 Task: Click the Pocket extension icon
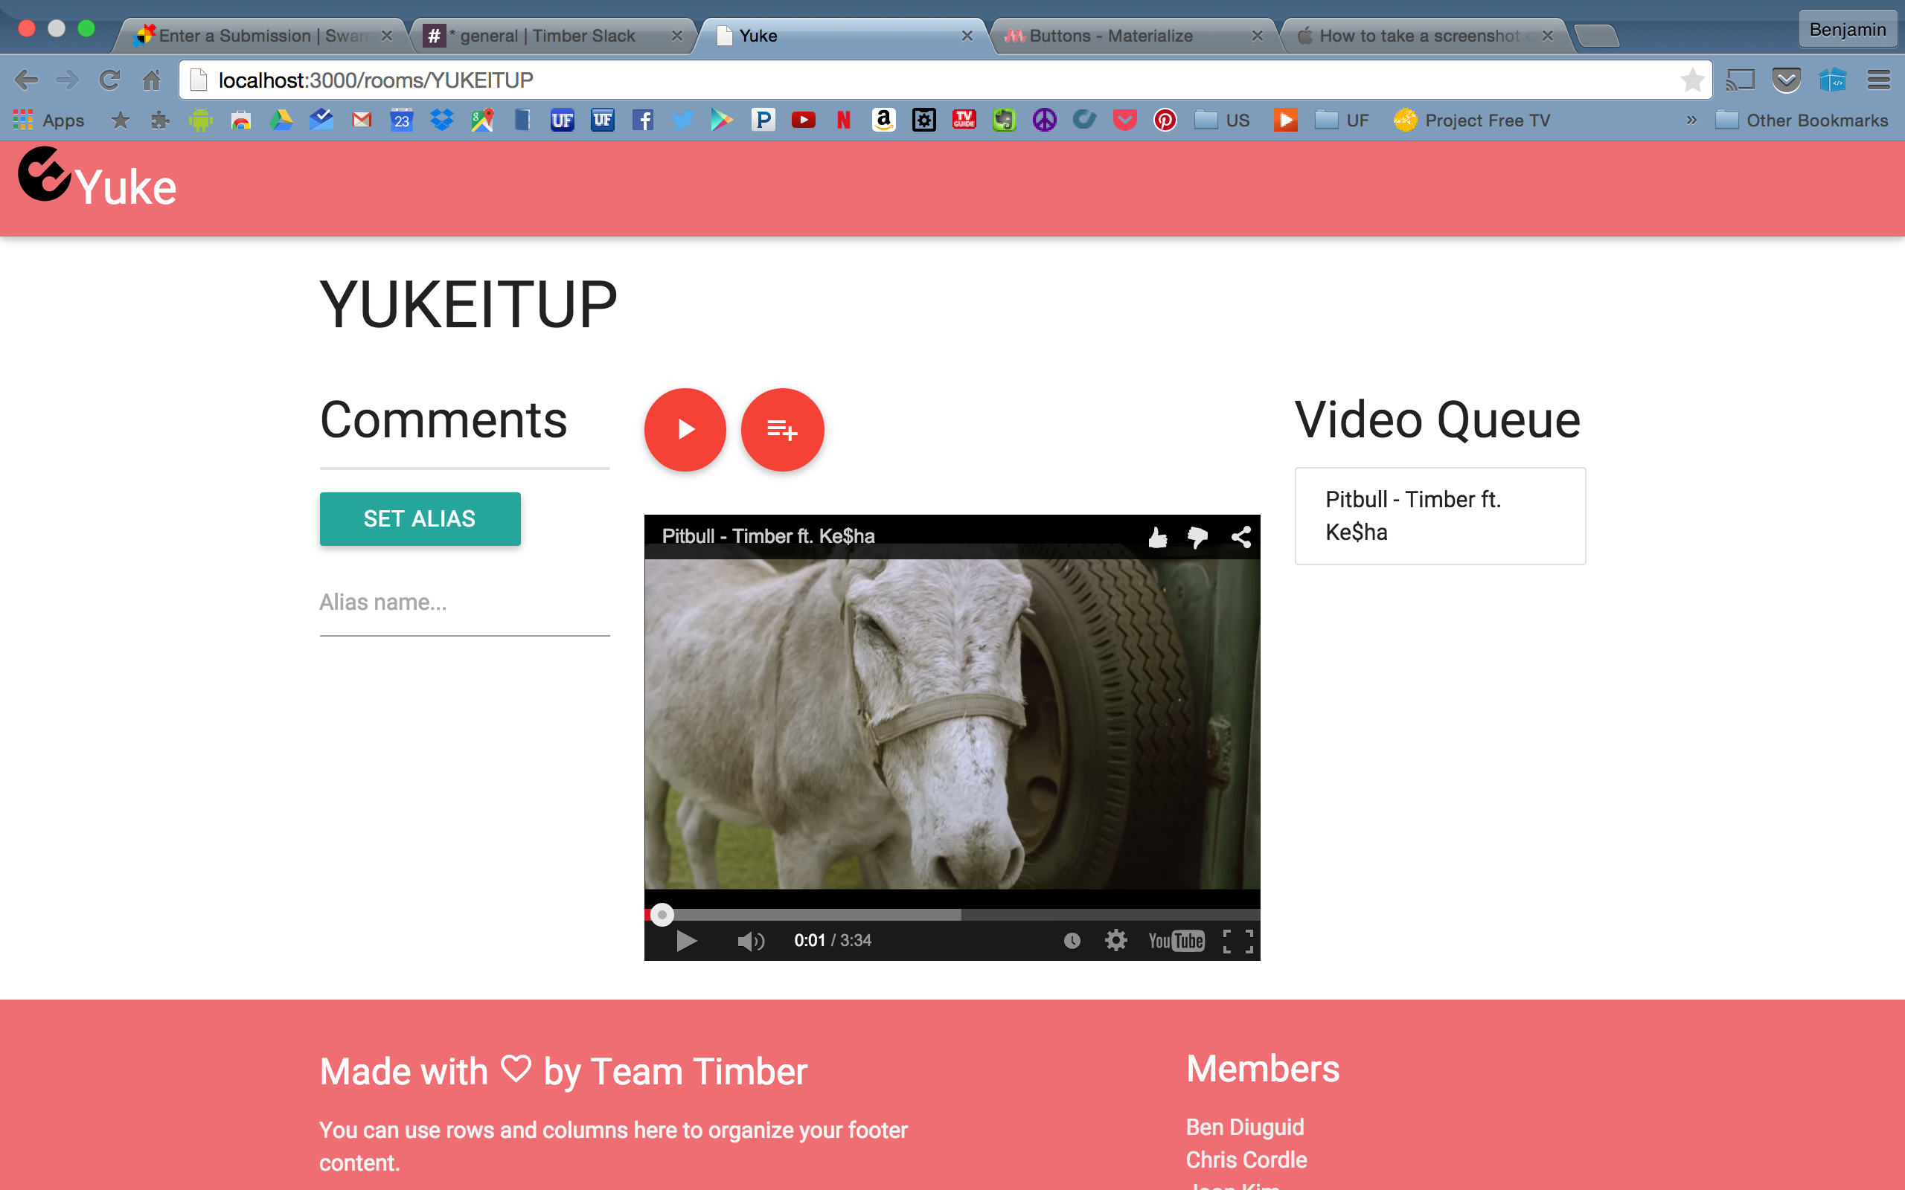coord(1787,80)
